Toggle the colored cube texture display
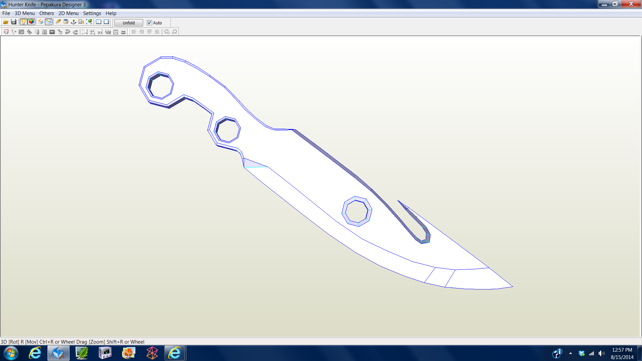The height and width of the screenshot is (361, 642). pos(31,22)
